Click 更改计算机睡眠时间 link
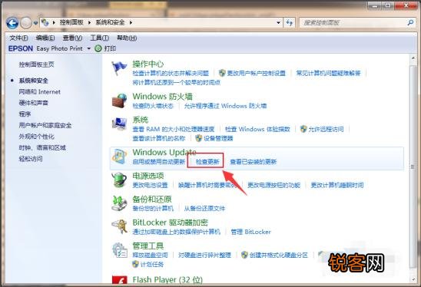This screenshot has width=421, height=287. coord(337,185)
